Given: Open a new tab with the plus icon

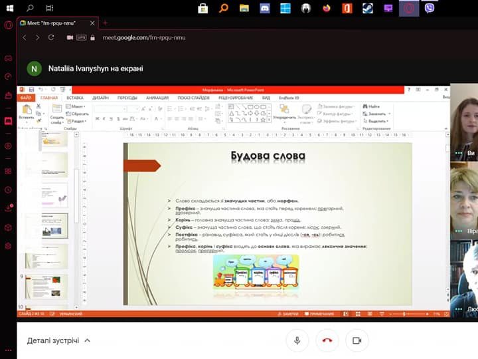Looking at the screenshot, I should (105, 23).
